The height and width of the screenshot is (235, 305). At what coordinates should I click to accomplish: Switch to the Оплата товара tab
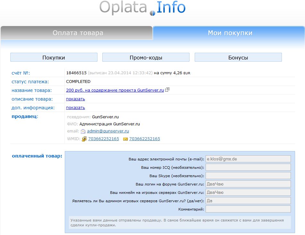click(78, 33)
